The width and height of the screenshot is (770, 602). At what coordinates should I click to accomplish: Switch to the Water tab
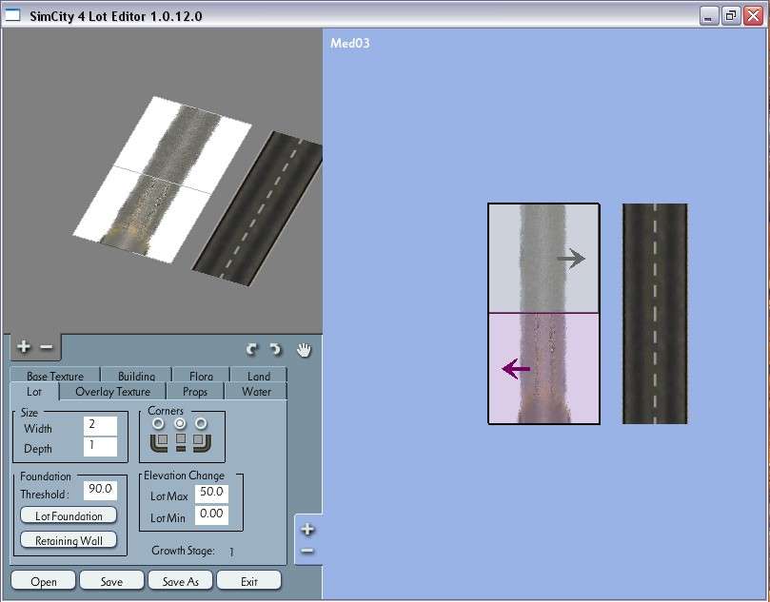[x=256, y=392]
